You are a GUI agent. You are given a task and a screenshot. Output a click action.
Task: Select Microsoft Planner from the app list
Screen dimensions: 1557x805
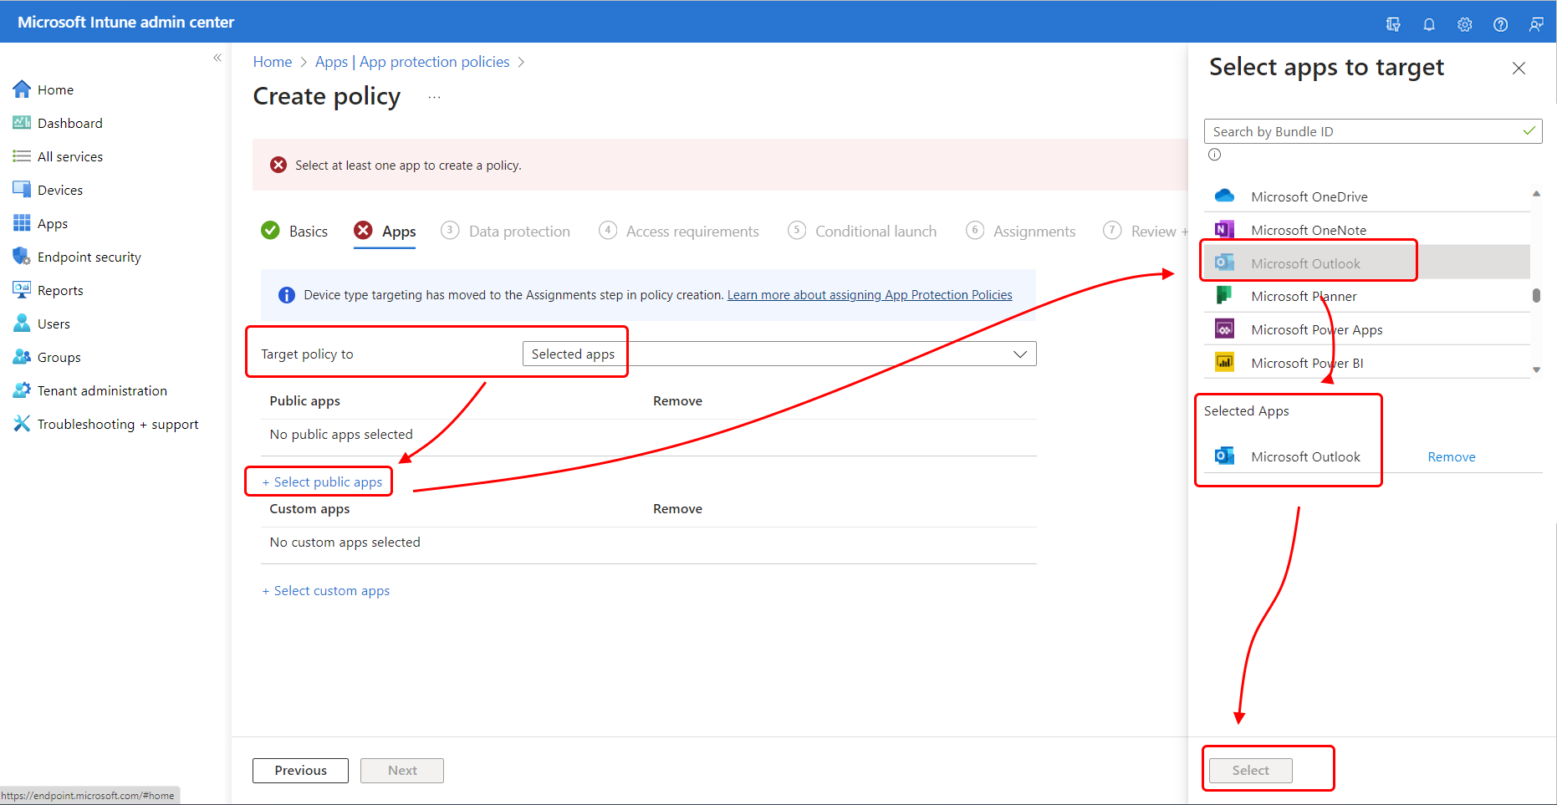(x=1367, y=296)
